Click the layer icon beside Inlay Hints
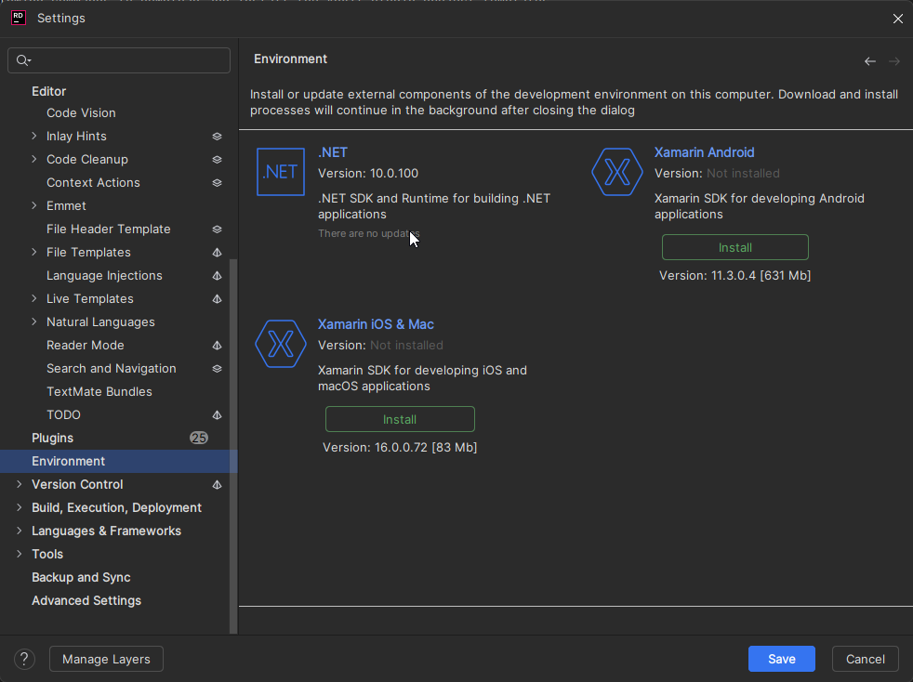The height and width of the screenshot is (682, 913). (x=217, y=137)
